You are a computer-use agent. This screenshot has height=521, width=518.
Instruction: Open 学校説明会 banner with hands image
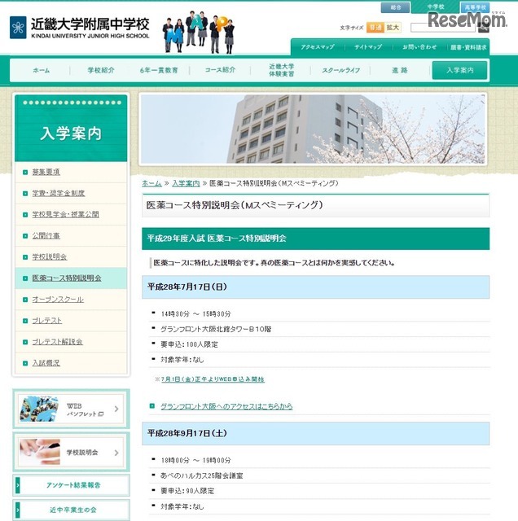[x=71, y=453]
